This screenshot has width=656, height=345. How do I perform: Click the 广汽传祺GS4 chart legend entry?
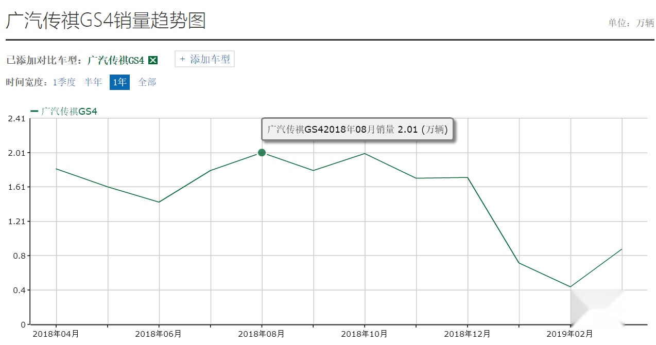pos(64,111)
